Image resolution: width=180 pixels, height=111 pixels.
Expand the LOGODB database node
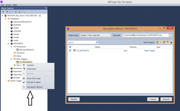(8, 31)
